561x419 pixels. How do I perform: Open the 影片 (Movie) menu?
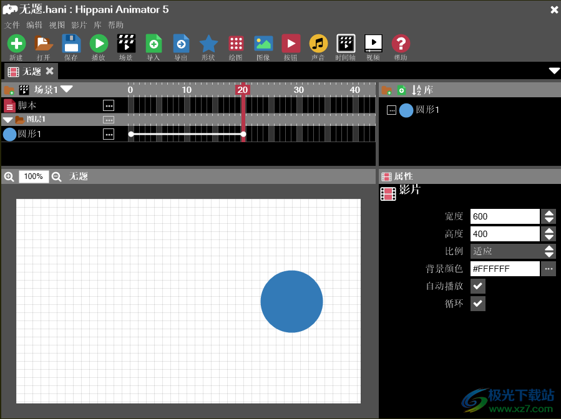coord(79,25)
